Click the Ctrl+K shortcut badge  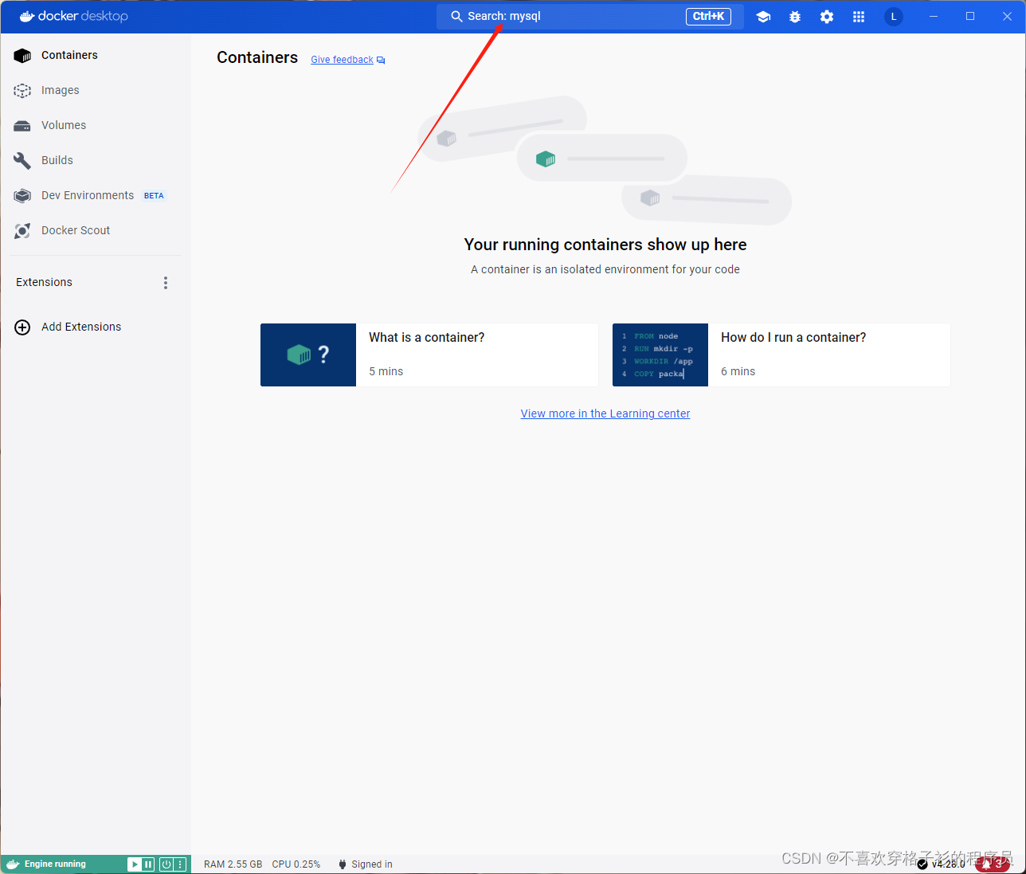click(x=708, y=16)
